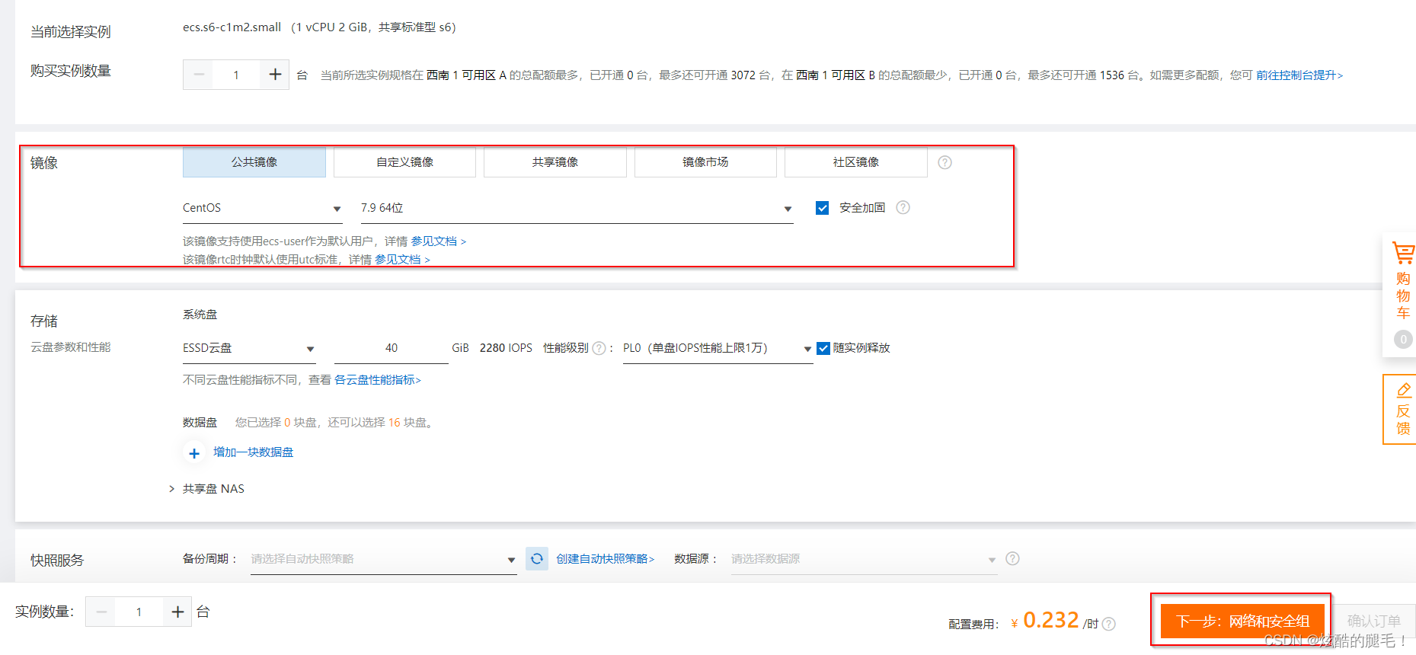Open the 数据源 dropdown
The width and height of the screenshot is (1416, 655).
[864, 559]
